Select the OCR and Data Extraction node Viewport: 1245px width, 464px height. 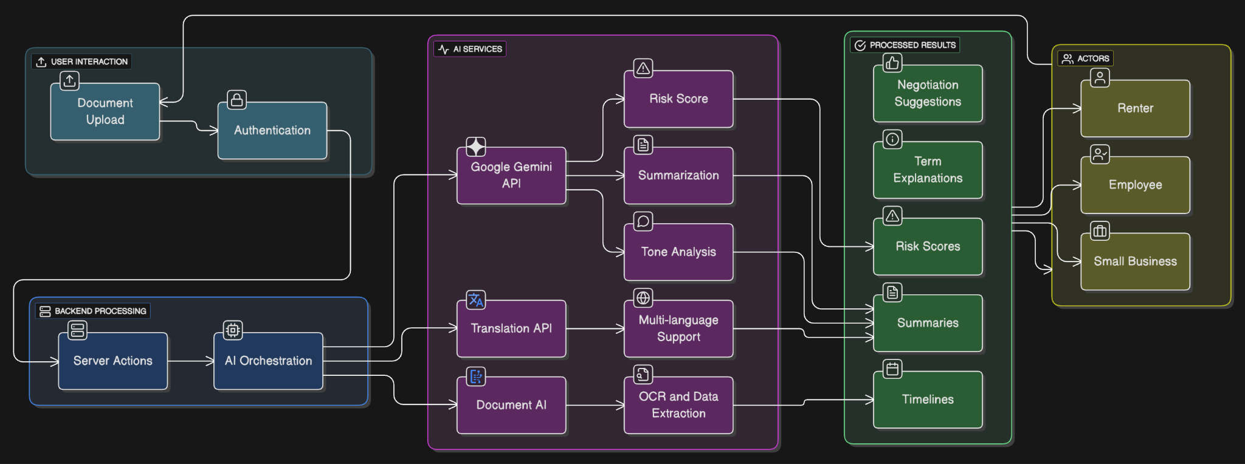(678, 406)
